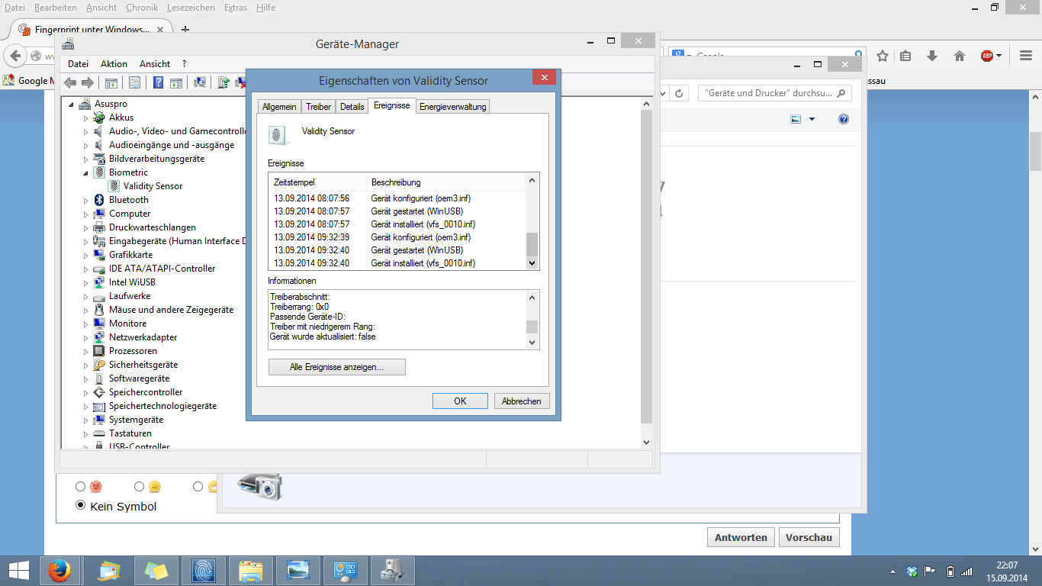Click the blue help icon in Geräte und Drucker
This screenshot has height=586, width=1042.
(844, 119)
